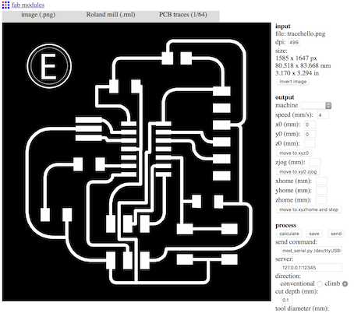354x313 pixels.
Task: Click the zjog (mm) field
Action: click(315, 163)
